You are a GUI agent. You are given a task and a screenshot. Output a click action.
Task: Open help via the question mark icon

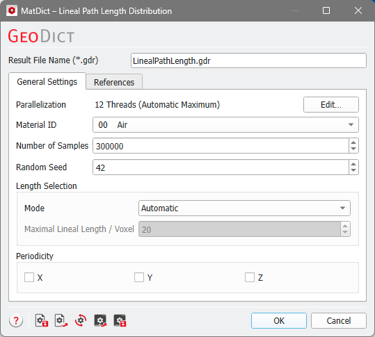click(16, 320)
